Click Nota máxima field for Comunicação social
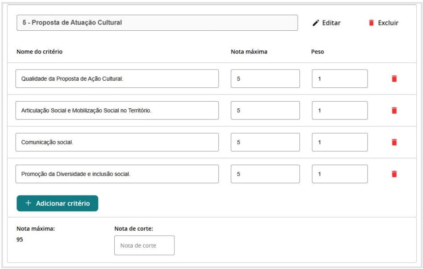 point(265,142)
